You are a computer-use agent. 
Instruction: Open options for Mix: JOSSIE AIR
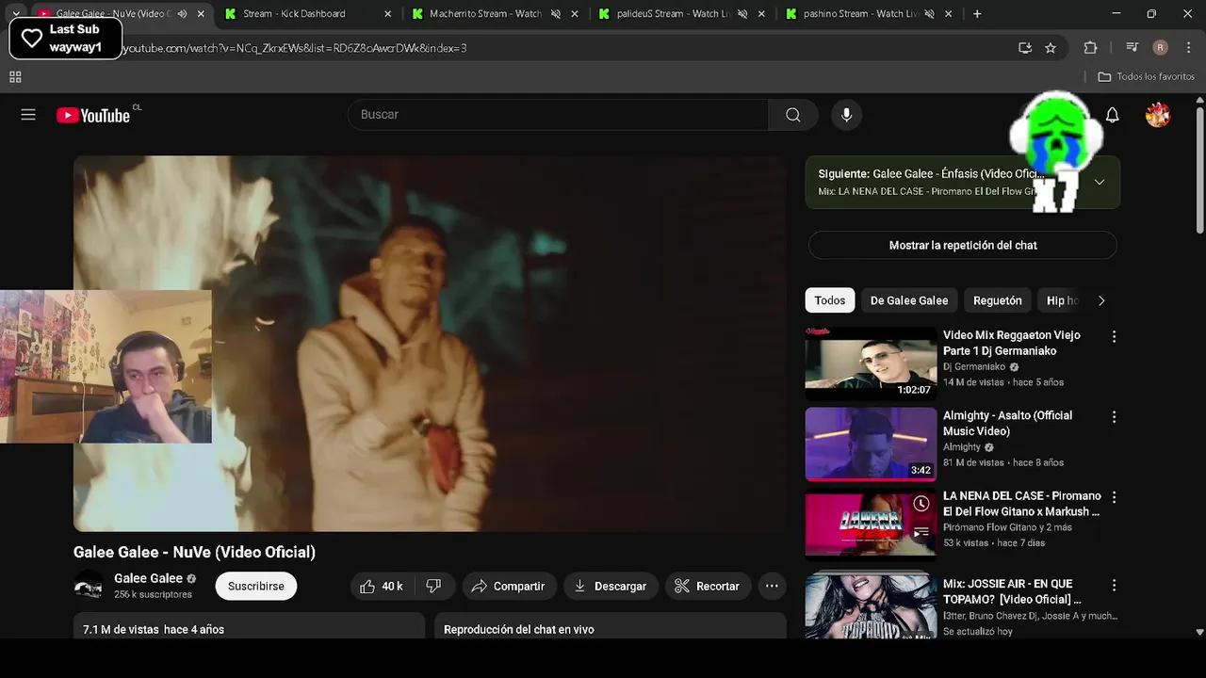[1114, 585]
